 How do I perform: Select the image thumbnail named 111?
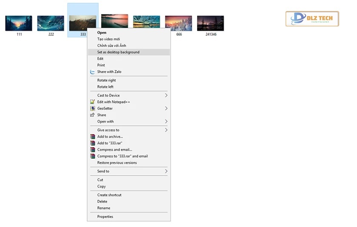(19, 23)
